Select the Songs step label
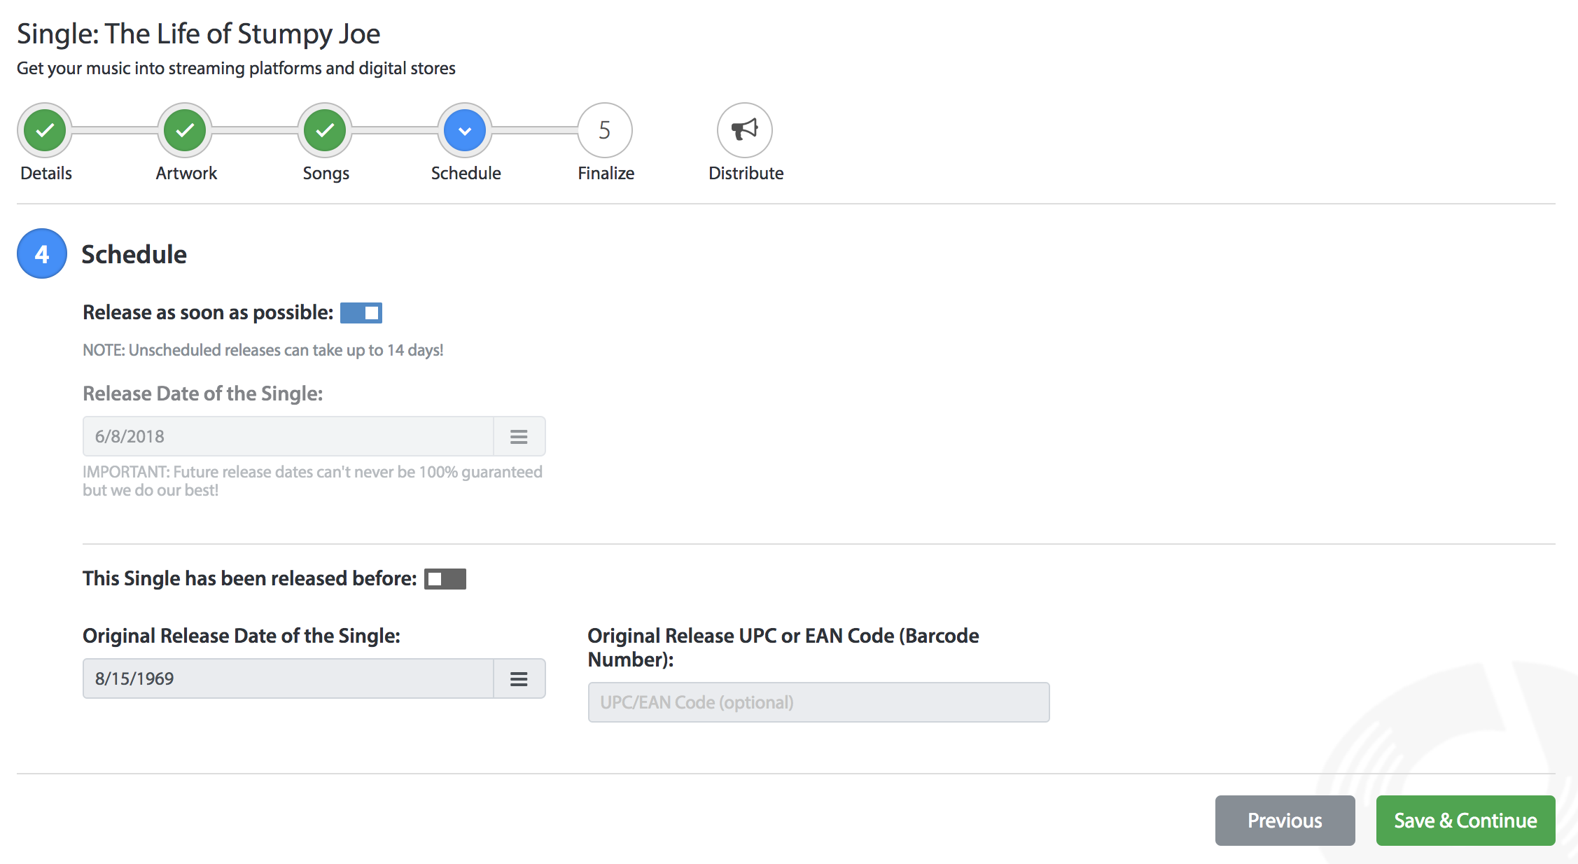 pos(326,173)
